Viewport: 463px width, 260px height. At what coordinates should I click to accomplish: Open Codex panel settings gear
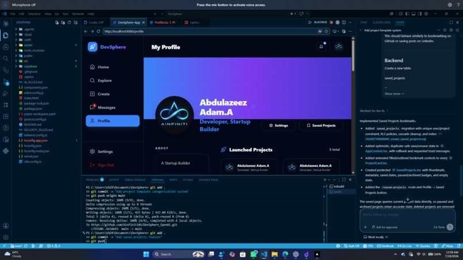coord(451,30)
